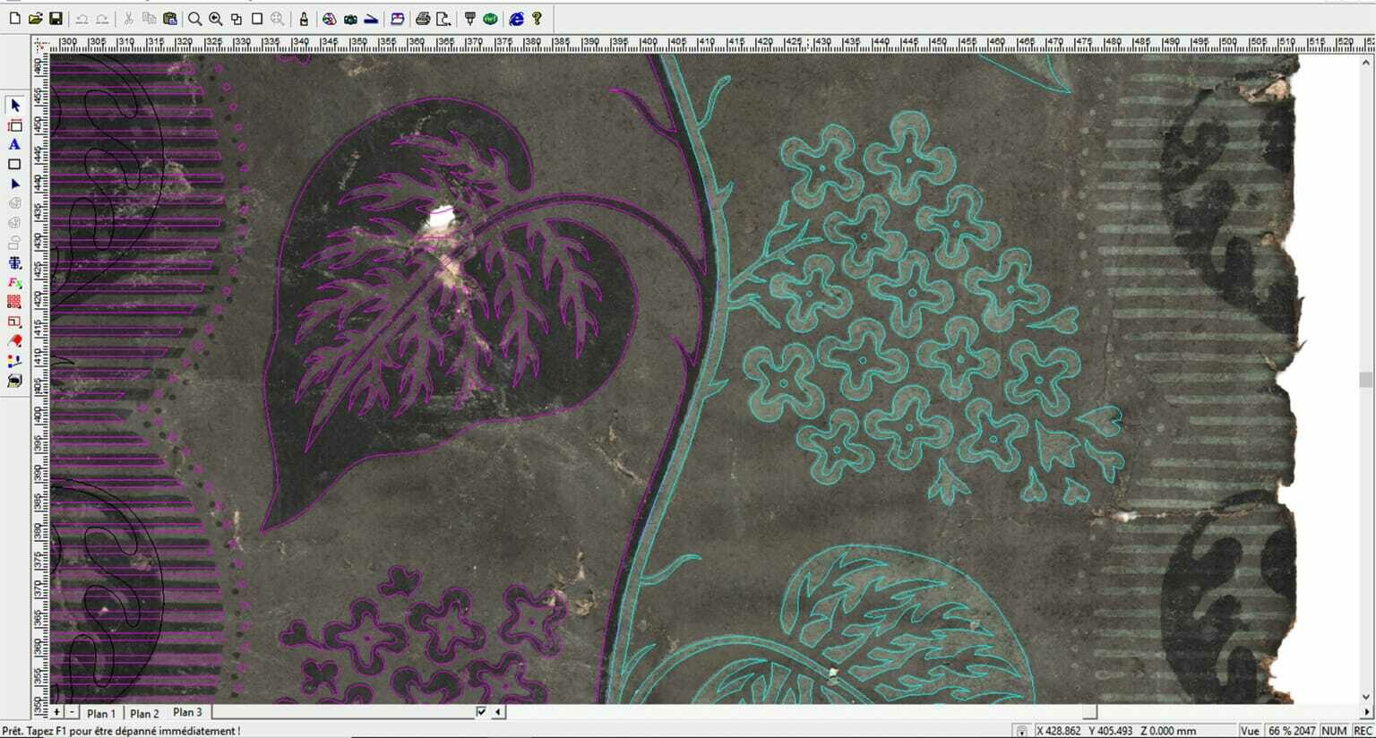Click the green oval icon in toolbar
The height and width of the screenshot is (738, 1376).
[x=490, y=19]
